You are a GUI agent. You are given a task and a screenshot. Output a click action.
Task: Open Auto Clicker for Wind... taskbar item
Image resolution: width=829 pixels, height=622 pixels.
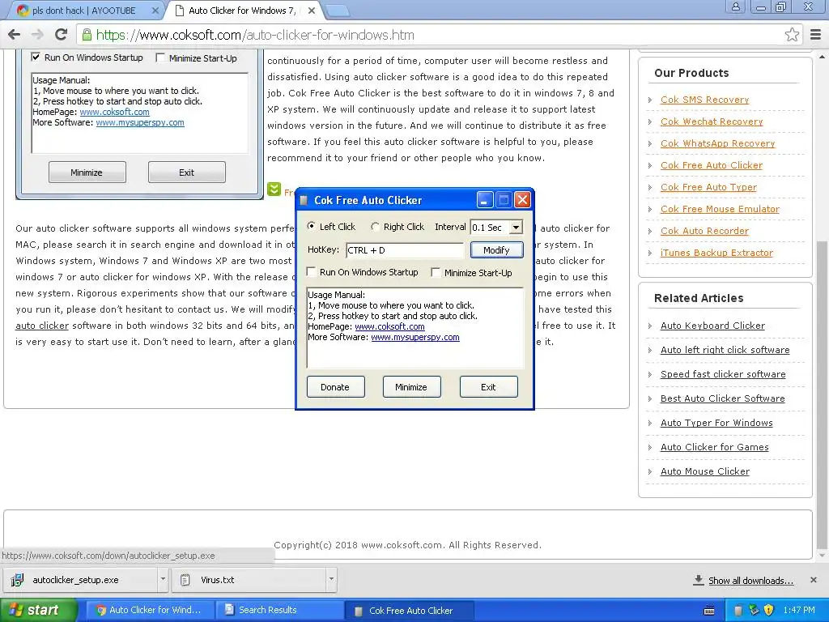(150, 610)
